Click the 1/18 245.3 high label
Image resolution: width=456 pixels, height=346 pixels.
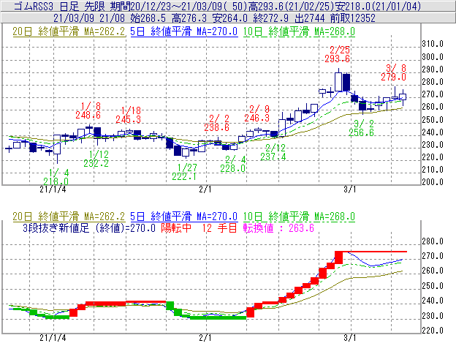pyautogui.click(x=129, y=115)
